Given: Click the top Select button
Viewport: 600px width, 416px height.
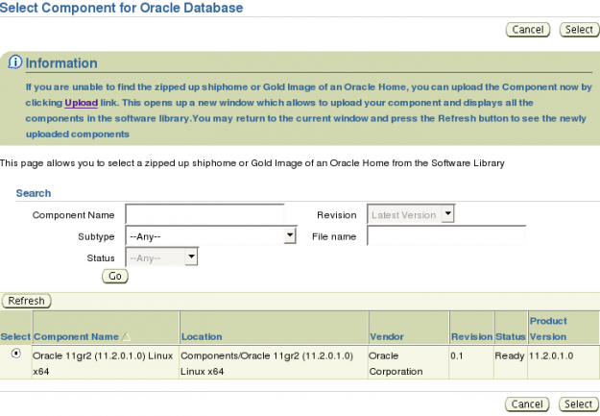Looking at the screenshot, I should [x=579, y=30].
